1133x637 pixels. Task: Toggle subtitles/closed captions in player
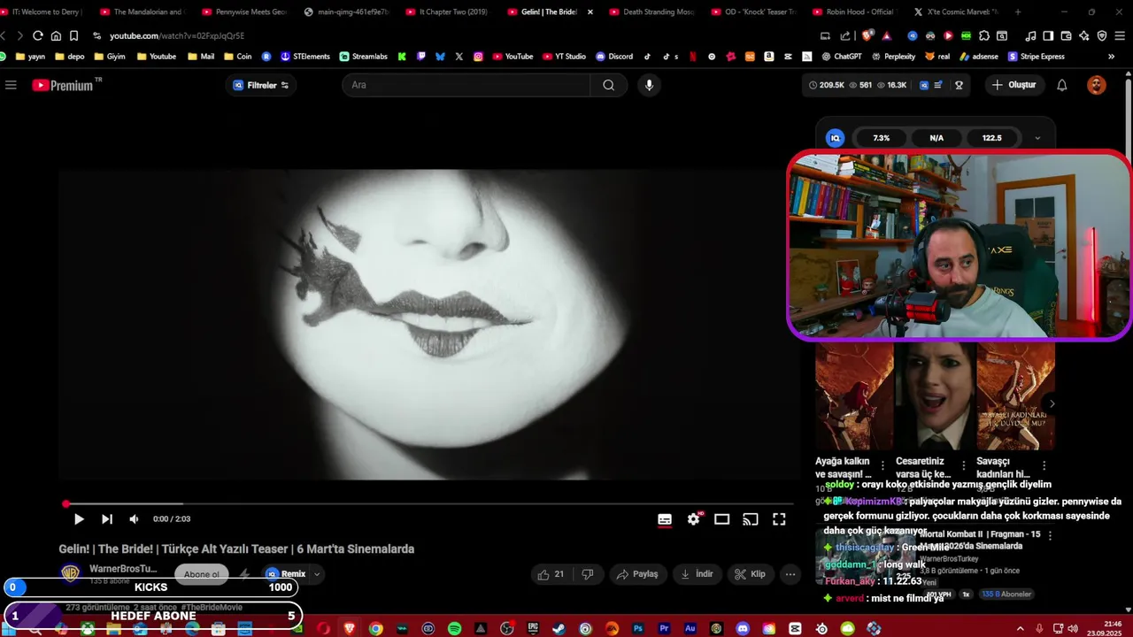coord(665,519)
